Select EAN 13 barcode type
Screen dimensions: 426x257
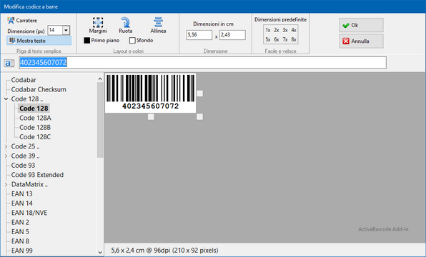click(21, 194)
